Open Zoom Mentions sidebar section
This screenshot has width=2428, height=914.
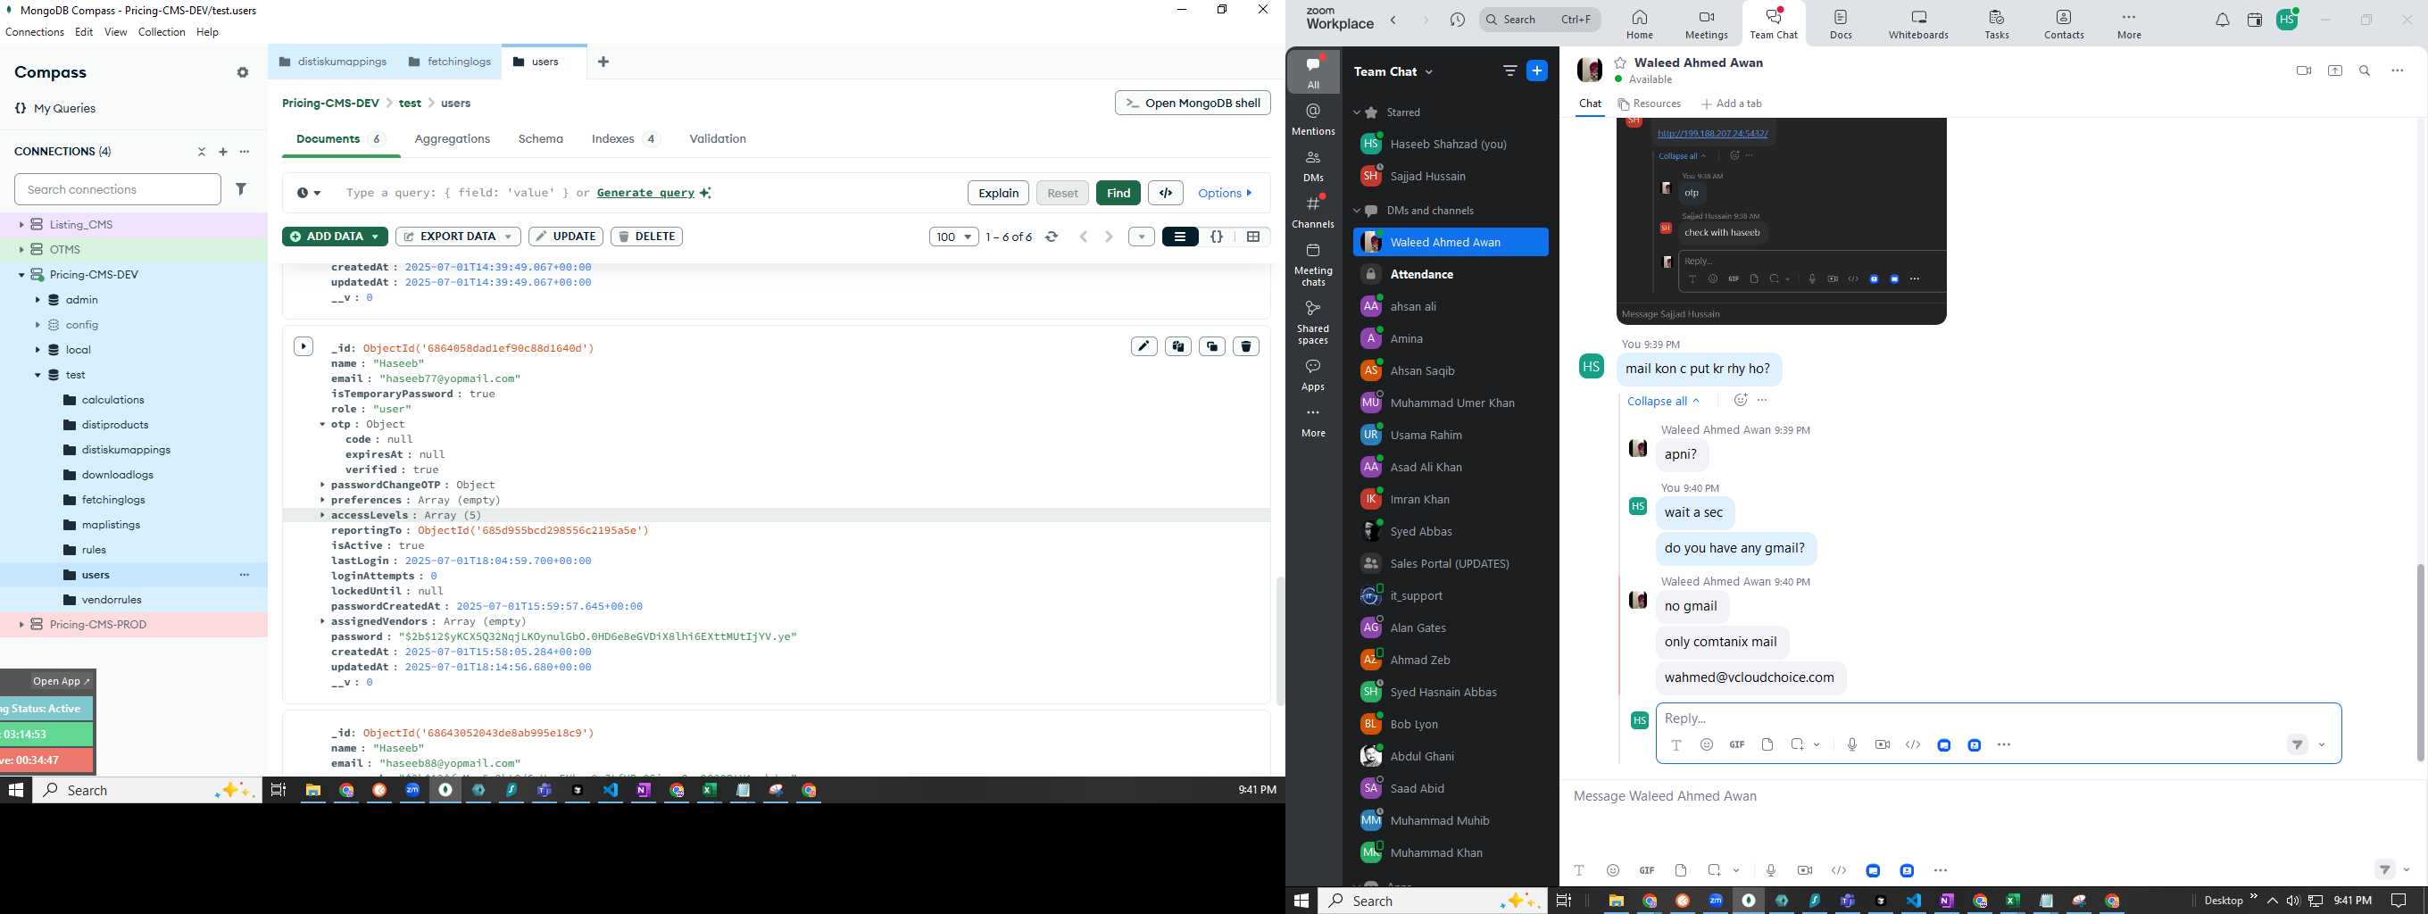pos(1313,120)
